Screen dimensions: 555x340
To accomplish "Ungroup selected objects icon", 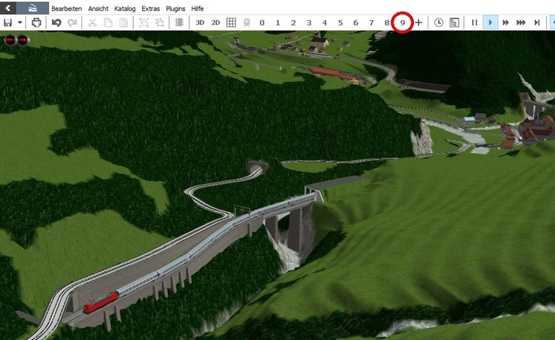I will (x=160, y=23).
